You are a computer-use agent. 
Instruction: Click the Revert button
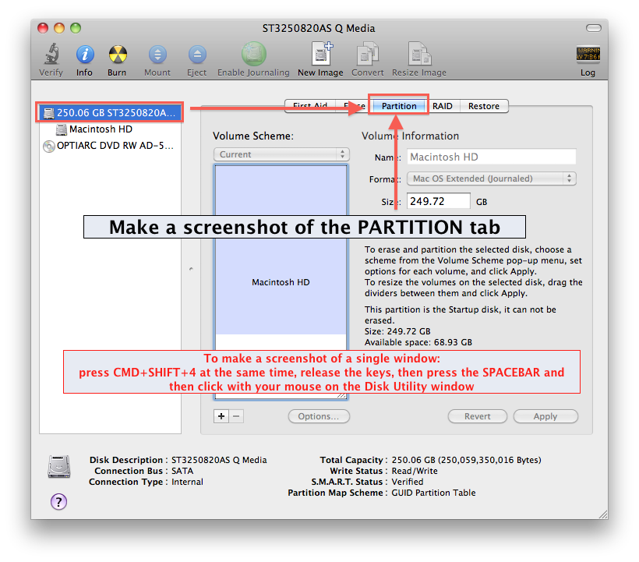[x=478, y=416]
